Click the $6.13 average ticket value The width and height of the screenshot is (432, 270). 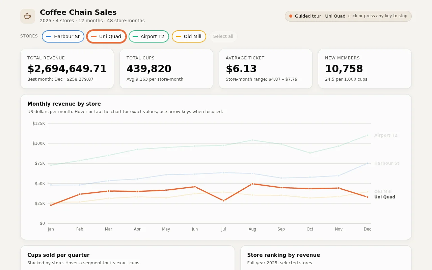241,69
